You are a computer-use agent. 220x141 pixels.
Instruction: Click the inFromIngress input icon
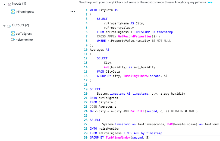point(13,12)
